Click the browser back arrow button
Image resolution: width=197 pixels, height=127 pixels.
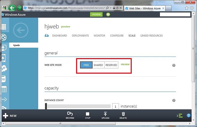point(12,8)
